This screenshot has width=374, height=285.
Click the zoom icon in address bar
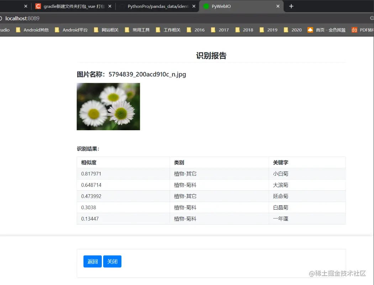click(372, 18)
